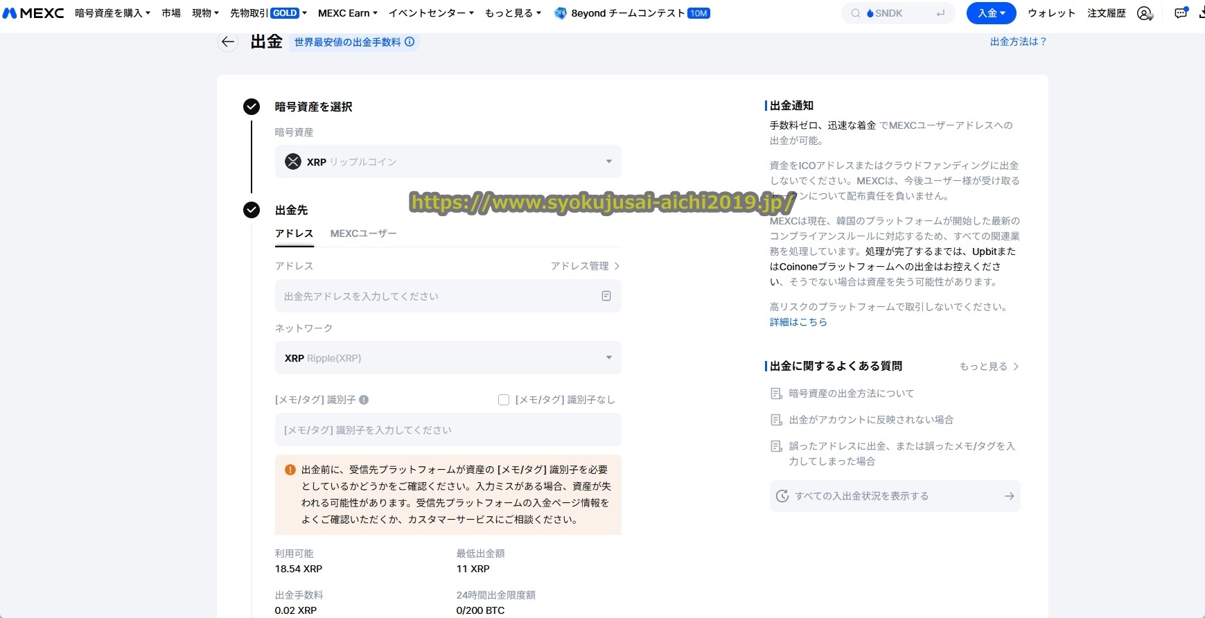Click the clock history icon
This screenshot has width=1205, height=618.
click(782, 496)
